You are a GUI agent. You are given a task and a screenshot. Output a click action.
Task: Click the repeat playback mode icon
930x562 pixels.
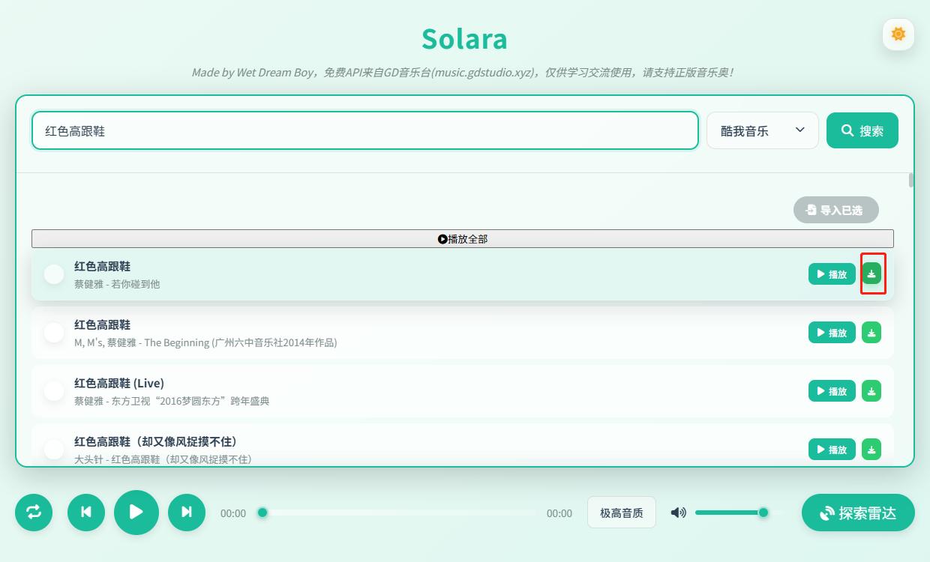tap(34, 513)
